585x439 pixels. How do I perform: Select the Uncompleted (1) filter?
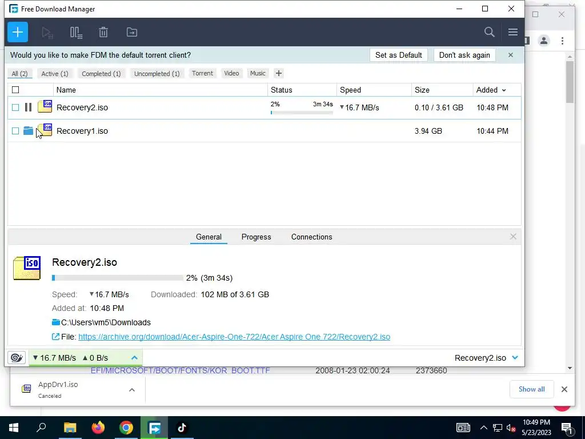pos(157,74)
